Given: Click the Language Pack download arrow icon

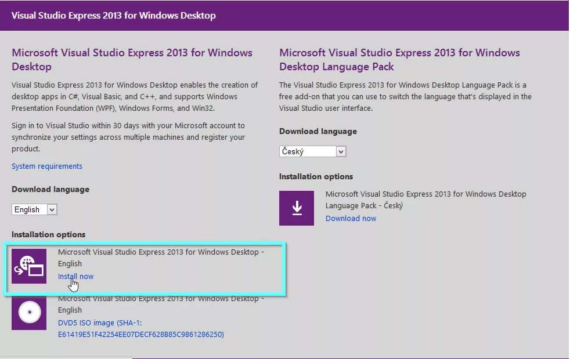Looking at the screenshot, I should [297, 208].
